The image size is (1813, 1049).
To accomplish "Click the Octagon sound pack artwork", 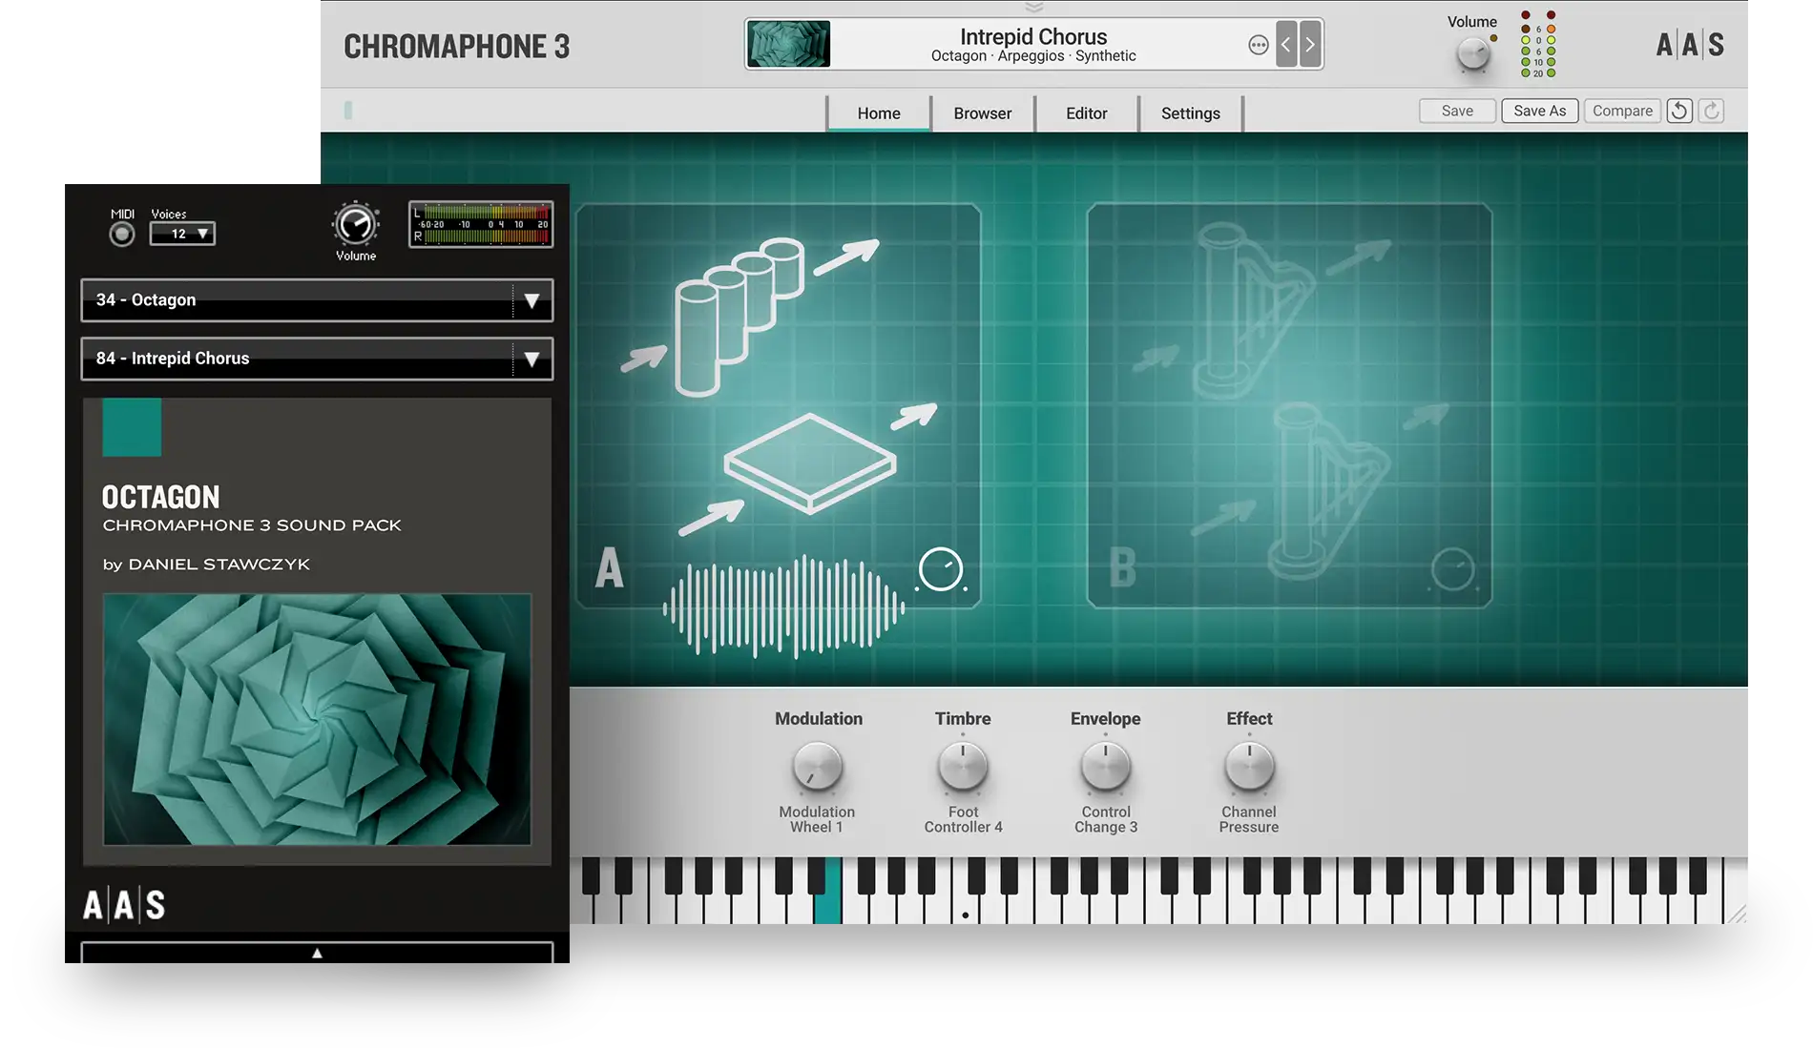I will pyautogui.click(x=317, y=719).
